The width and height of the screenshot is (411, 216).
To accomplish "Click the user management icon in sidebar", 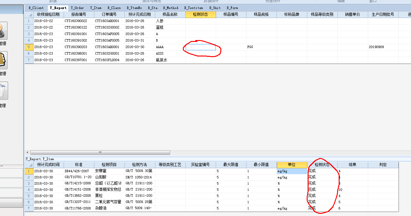I will coord(2,31).
